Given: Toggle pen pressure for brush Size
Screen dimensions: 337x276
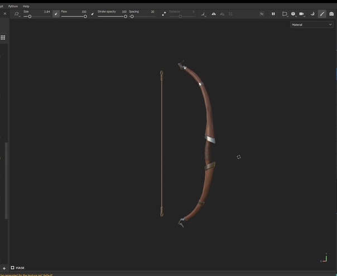Looking at the screenshot, I should pyautogui.click(x=56, y=14).
